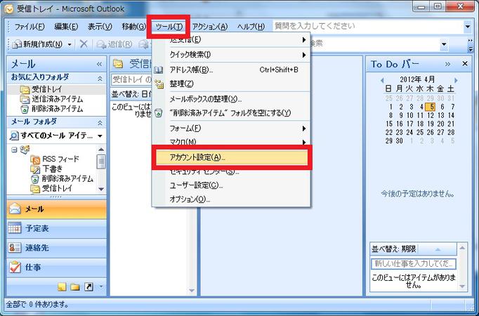The width and height of the screenshot is (479, 316).
Task: Click the 並べ替え: 日付 header in message list
Action: click(131, 94)
